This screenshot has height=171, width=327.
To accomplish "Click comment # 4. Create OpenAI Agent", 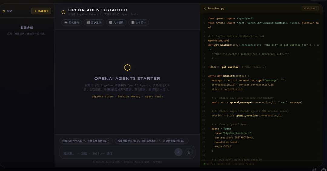I will coord(230,124).
